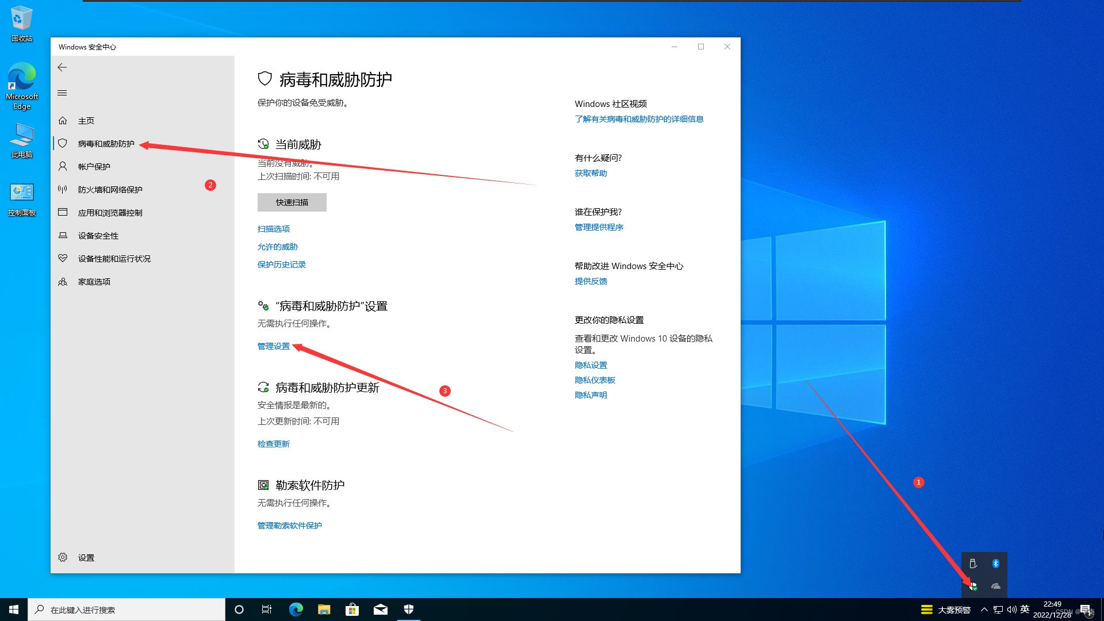Click the taskbar search input box
Image resolution: width=1104 pixels, height=621 pixels.
click(126, 609)
